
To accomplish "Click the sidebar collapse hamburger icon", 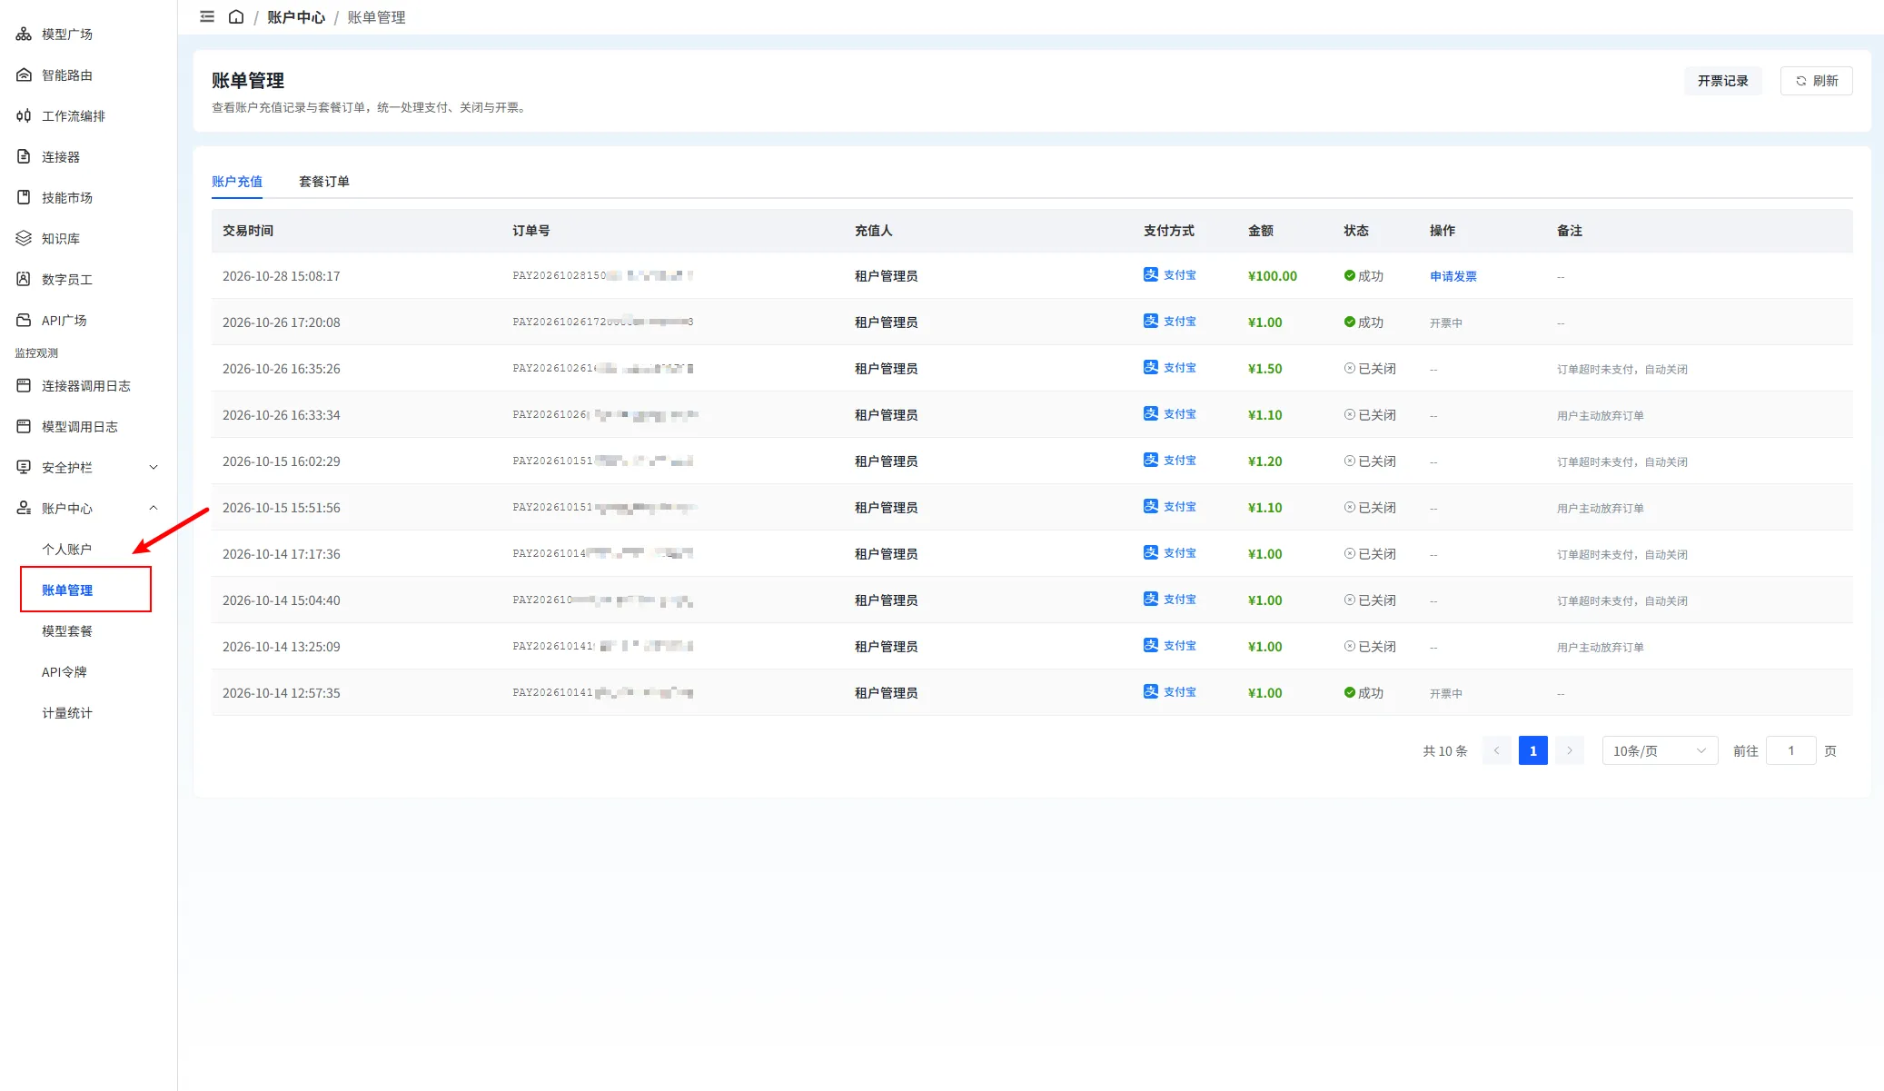I will click(x=207, y=16).
